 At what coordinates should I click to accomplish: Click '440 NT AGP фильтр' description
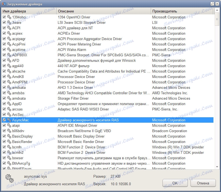(74, 66)
